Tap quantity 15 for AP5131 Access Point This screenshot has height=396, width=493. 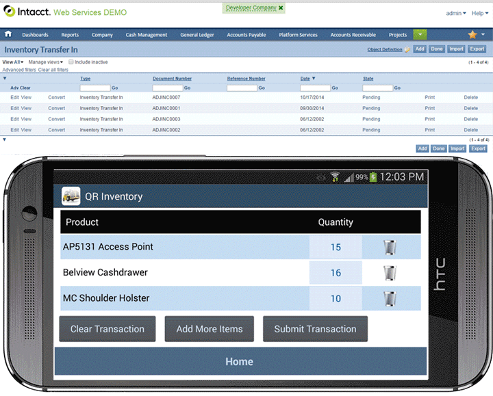click(336, 247)
